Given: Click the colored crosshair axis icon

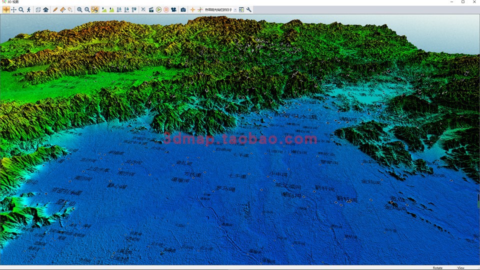Looking at the screenshot, I should click(200, 10).
